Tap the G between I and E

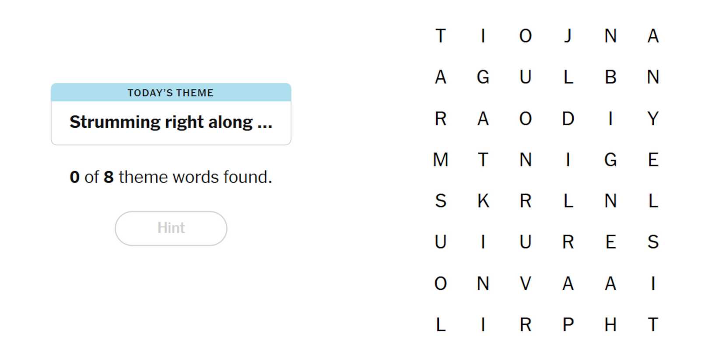(x=610, y=160)
